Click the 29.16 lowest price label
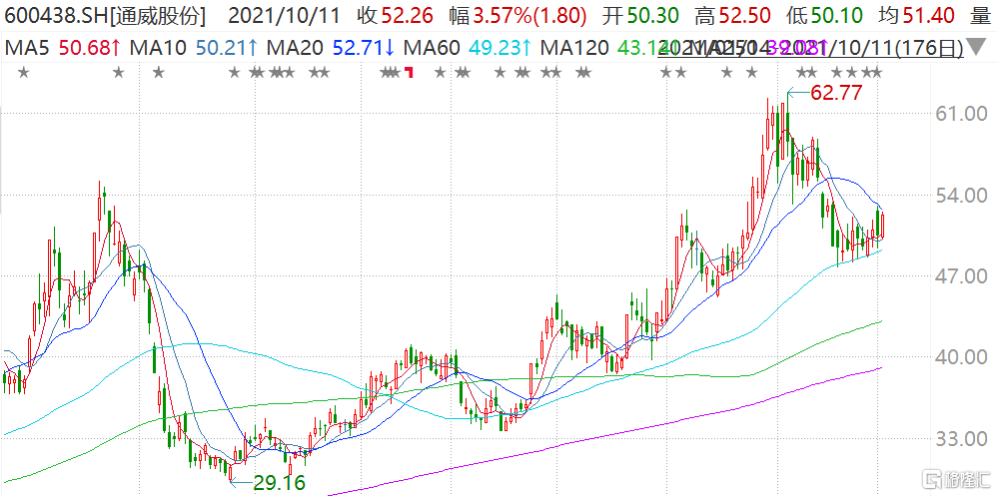 click(279, 481)
